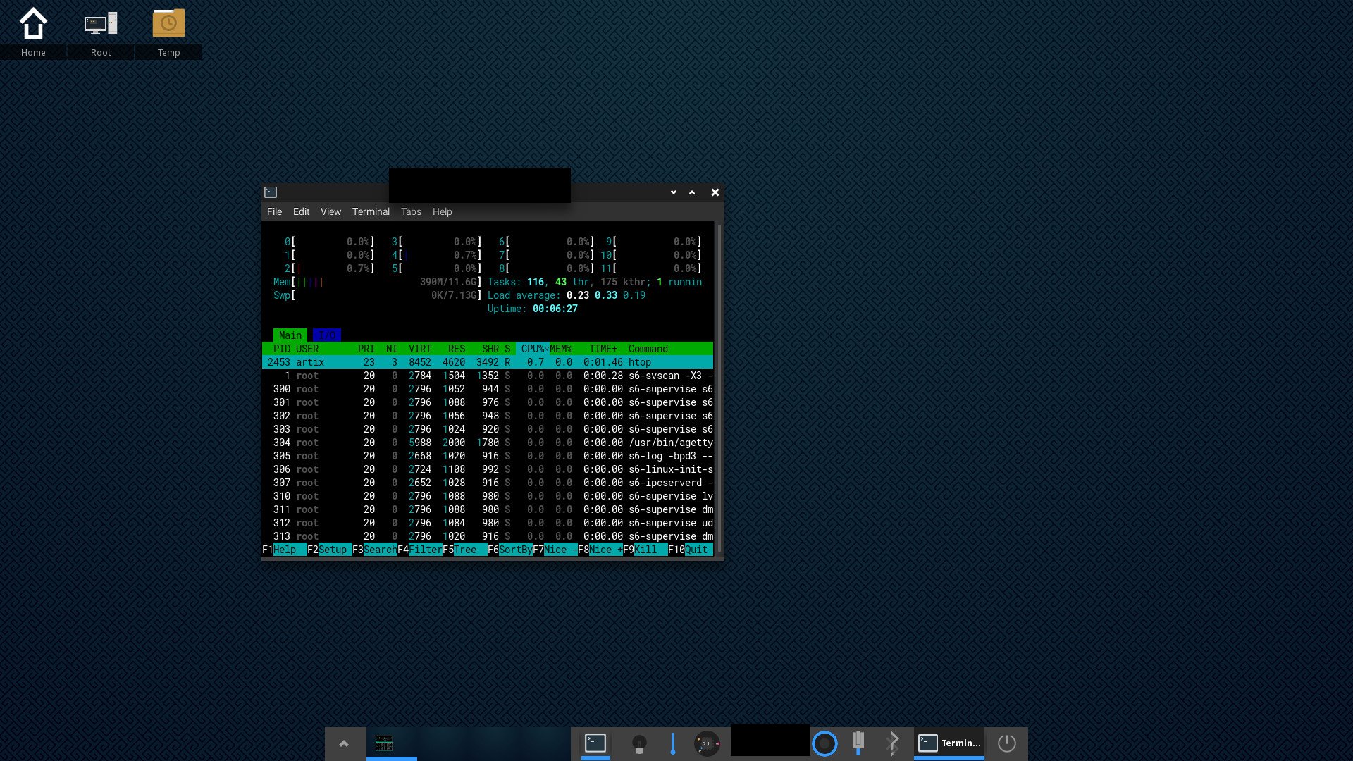Open the panel's up-arrow application menu
Screen dimensions: 1353x761
tap(344, 743)
